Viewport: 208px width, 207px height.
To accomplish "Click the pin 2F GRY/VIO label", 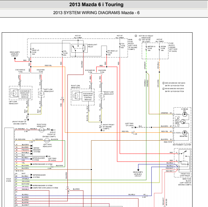I will click(x=22, y=187).
